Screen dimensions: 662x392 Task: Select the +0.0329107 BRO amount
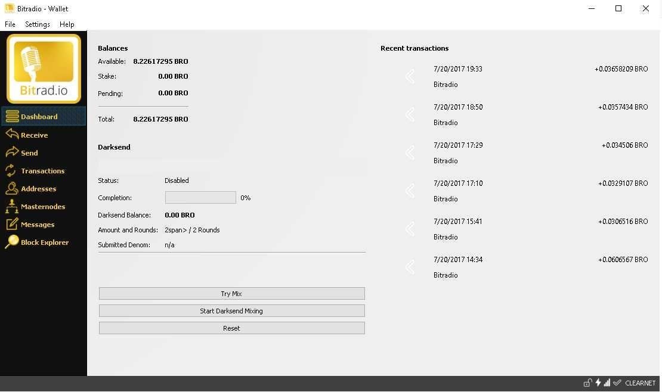pyautogui.click(x=623, y=183)
